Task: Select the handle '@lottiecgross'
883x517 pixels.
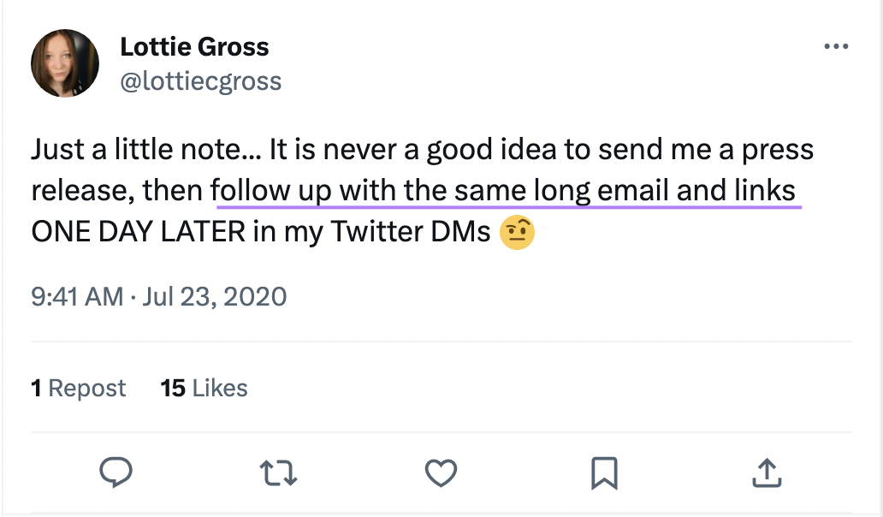Action: (x=201, y=81)
